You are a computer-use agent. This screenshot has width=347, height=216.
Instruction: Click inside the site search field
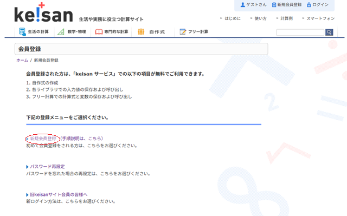pos(300,32)
